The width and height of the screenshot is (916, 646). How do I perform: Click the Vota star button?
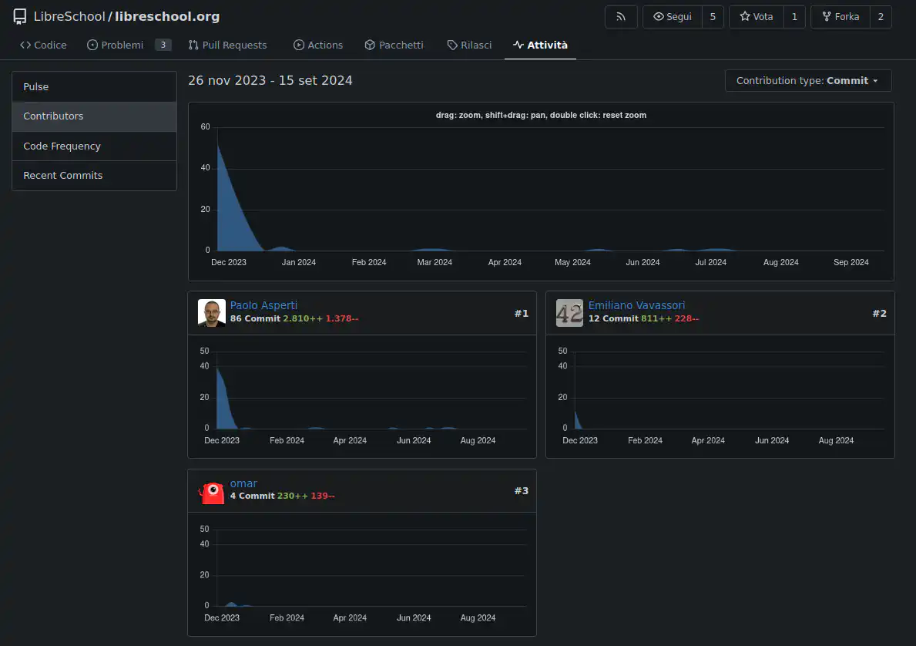[x=757, y=17]
